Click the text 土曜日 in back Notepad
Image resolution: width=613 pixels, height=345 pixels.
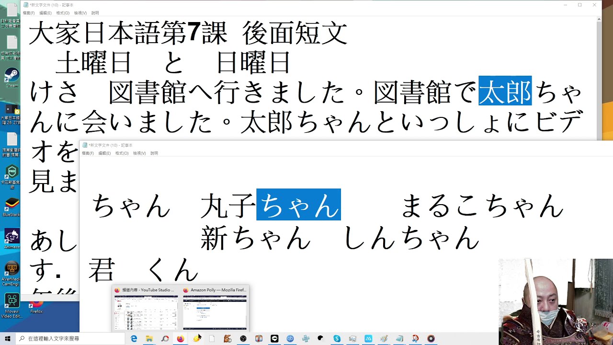93,62
